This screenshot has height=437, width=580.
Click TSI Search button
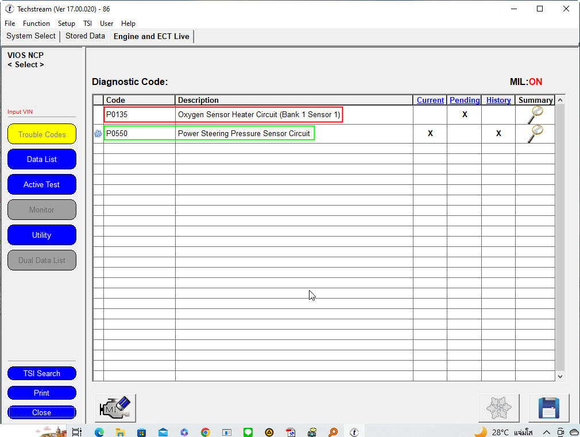[x=42, y=373]
